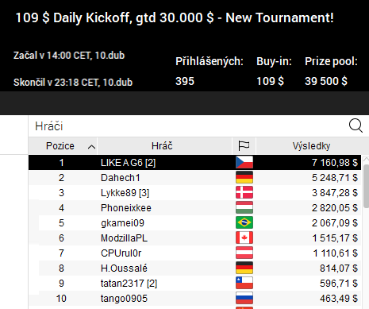The image size is (369, 309).
Task: Click the Canadian flag beside ModzillaPL
Action: coord(244,238)
